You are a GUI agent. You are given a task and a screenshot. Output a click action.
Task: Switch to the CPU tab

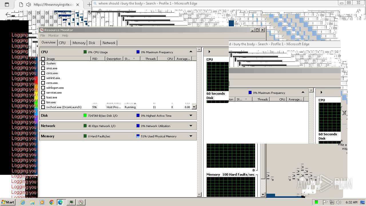[62, 43]
